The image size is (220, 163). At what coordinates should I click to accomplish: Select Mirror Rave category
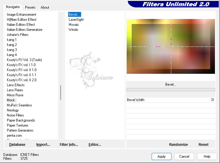[15, 95]
